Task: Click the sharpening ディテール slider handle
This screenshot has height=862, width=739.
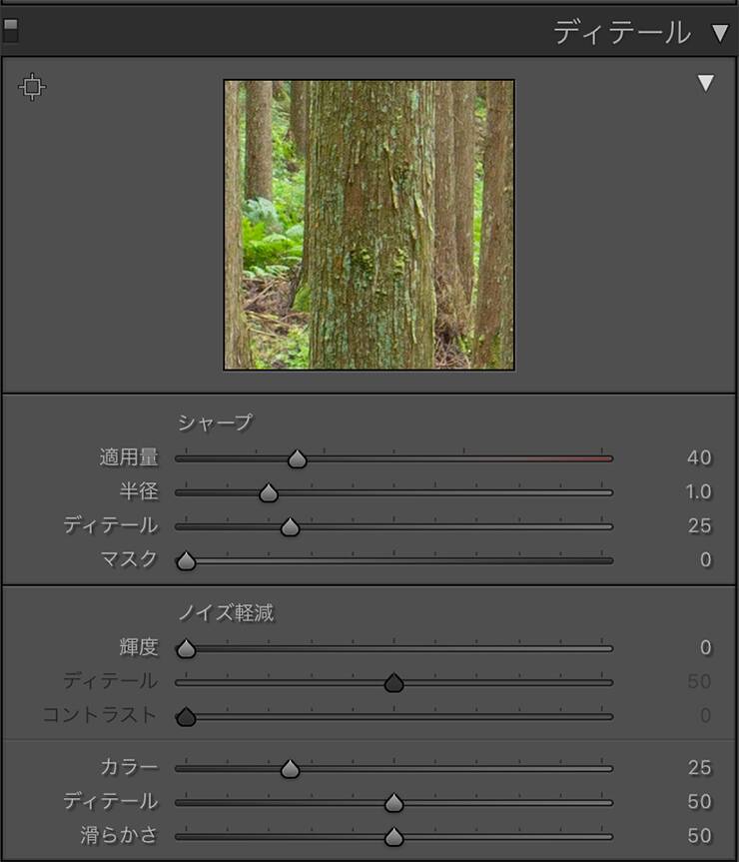Action: coord(290,526)
